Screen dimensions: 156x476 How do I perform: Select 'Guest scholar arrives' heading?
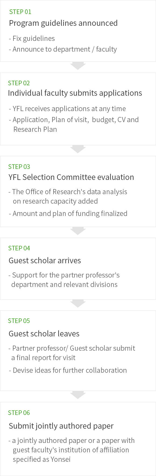pos(45,261)
